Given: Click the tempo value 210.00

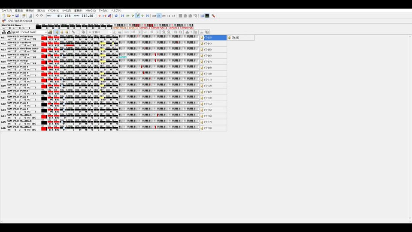Looking at the screenshot, I should pos(88,16).
